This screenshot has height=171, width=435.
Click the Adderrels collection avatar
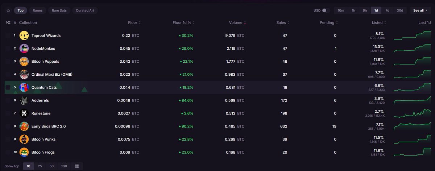point(24,100)
